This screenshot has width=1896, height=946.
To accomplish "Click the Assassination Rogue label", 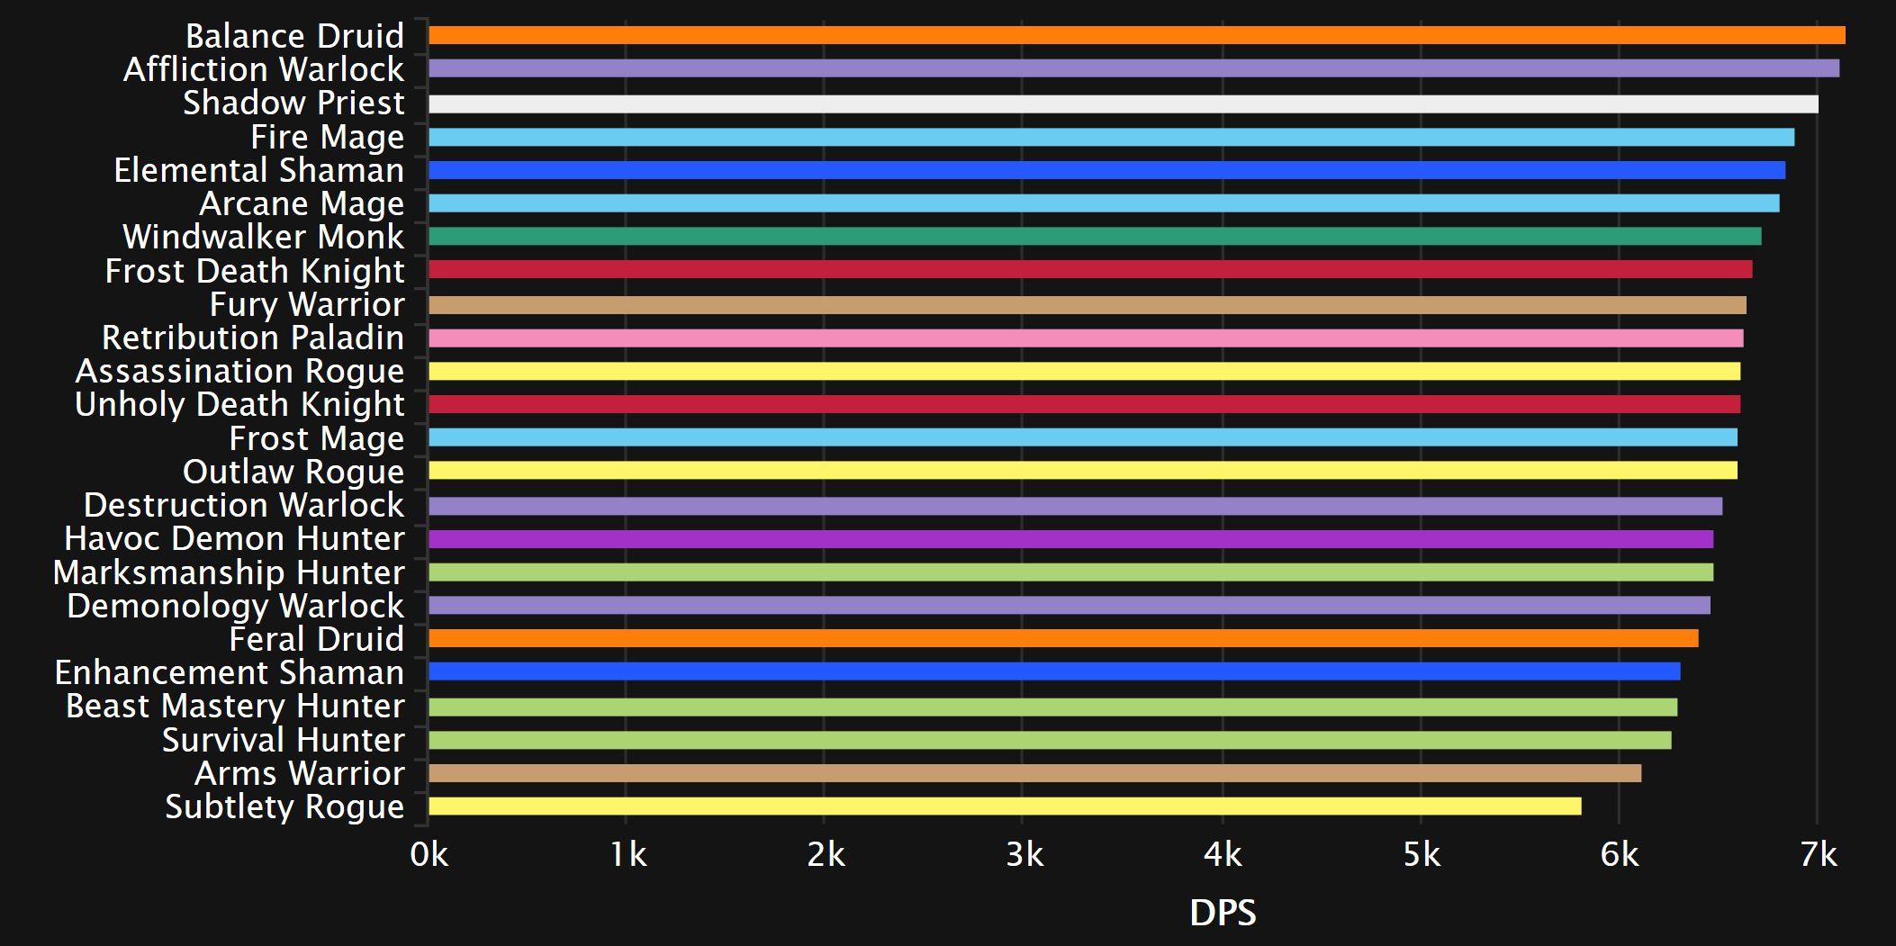I will 239,371.
